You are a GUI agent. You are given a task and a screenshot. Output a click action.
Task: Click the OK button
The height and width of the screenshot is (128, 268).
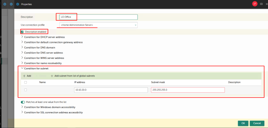[x=243, y=123]
